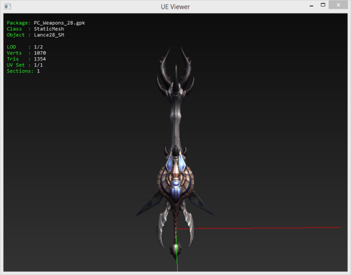Click the LOD 1/2 readout
Screen dimensions: 351x275
pyautogui.click(x=38, y=47)
